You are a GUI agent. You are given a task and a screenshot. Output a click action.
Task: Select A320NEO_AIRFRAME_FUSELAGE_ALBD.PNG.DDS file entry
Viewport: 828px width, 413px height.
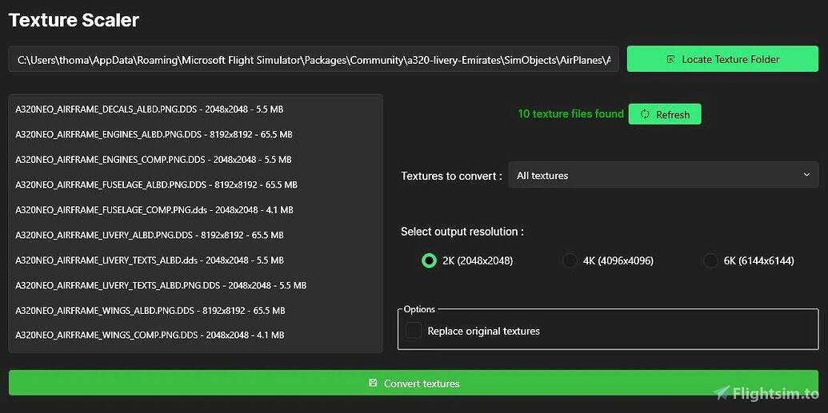195,185
